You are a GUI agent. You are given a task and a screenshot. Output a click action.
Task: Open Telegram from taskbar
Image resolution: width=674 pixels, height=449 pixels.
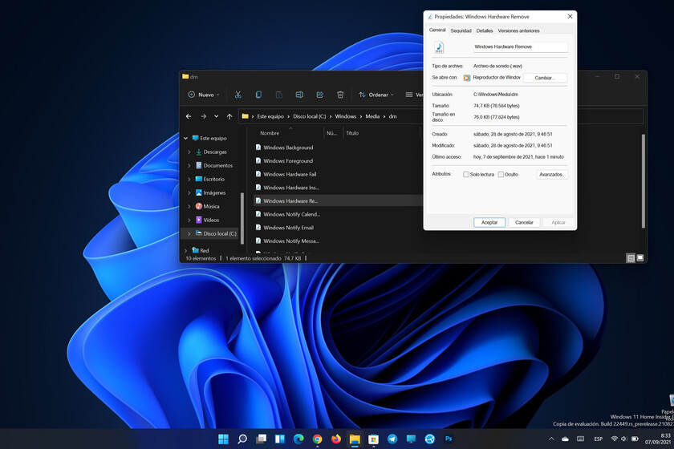pyautogui.click(x=392, y=439)
